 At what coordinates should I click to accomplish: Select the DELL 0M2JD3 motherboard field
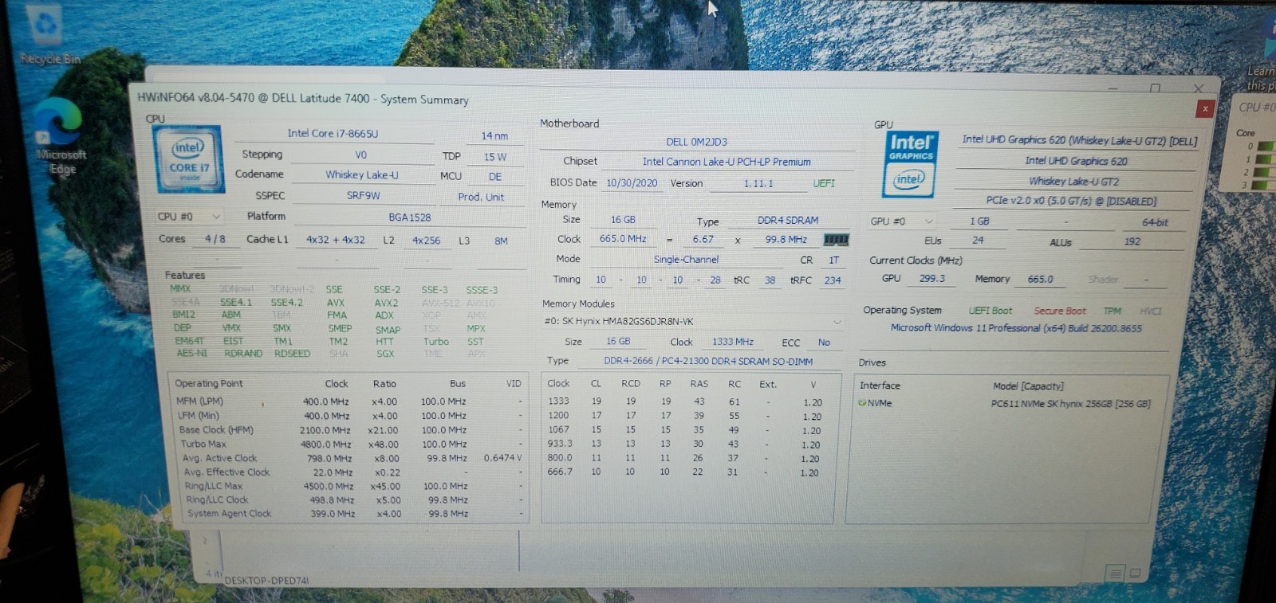click(x=696, y=142)
